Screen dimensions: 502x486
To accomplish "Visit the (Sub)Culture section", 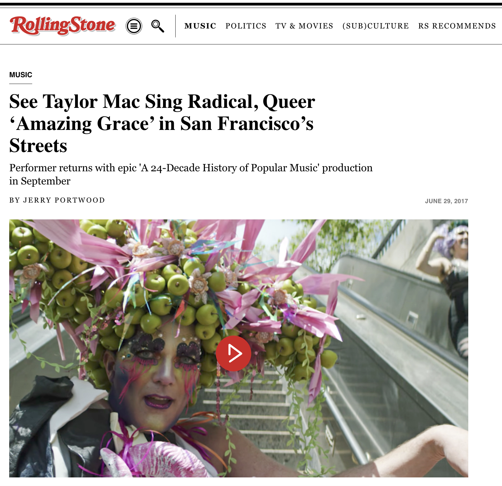I will point(376,26).
